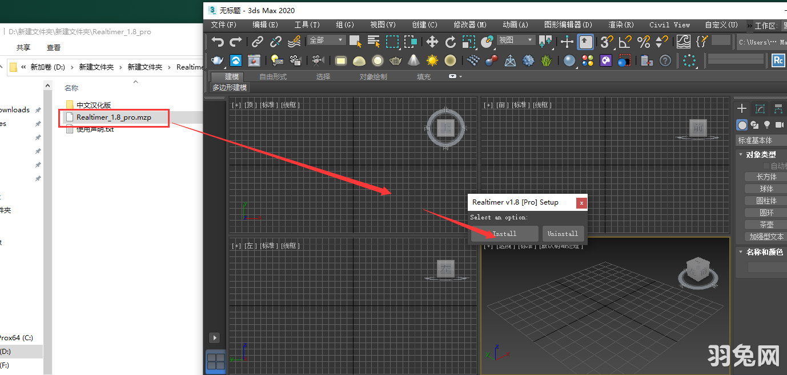
Task: Open the Lights category in the Create panel
Action: [767, 125]
